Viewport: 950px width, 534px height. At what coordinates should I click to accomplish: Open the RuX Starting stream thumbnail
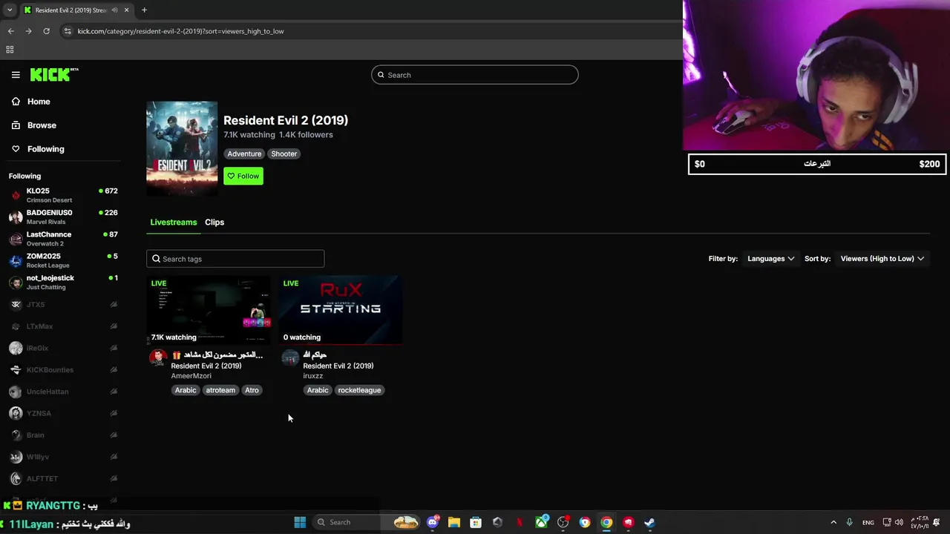click(341, 310)
